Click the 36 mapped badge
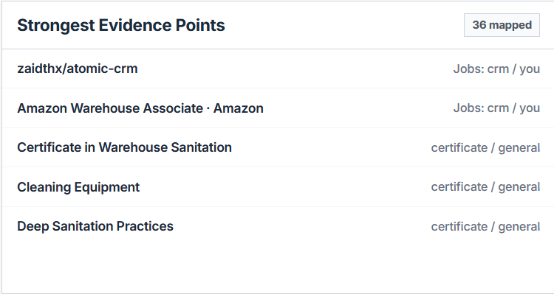554x294 pixels. pos(502,25)
